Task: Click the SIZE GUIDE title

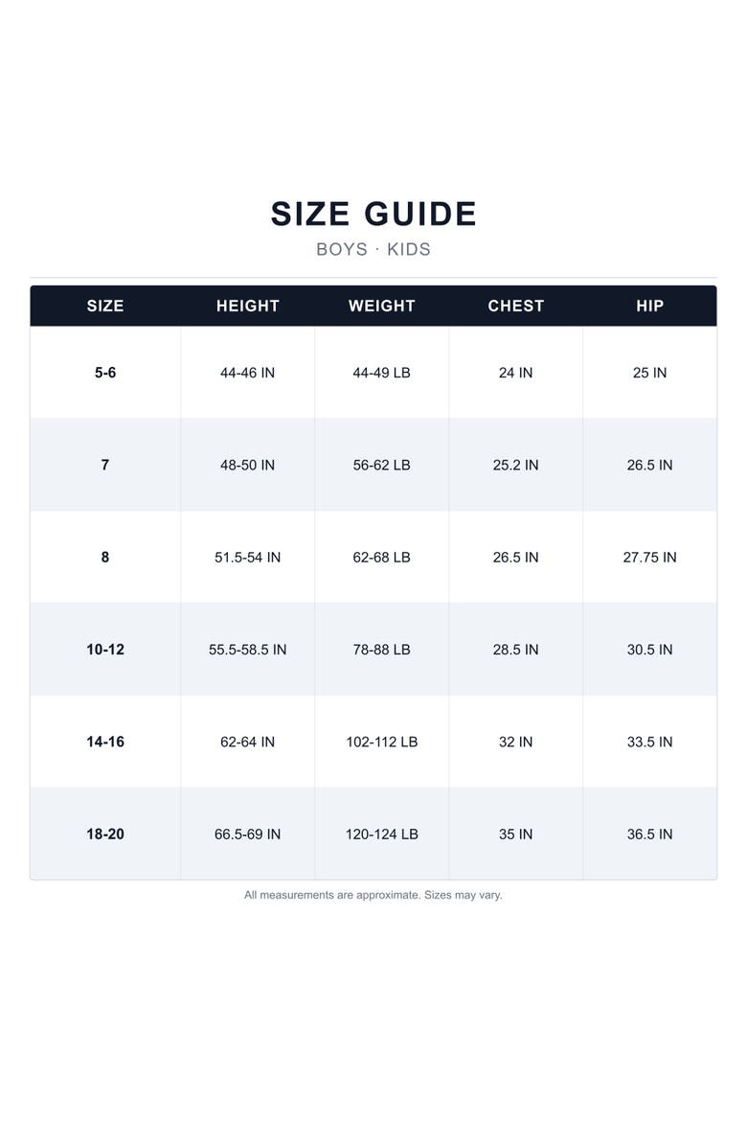Action: (373, 214)
